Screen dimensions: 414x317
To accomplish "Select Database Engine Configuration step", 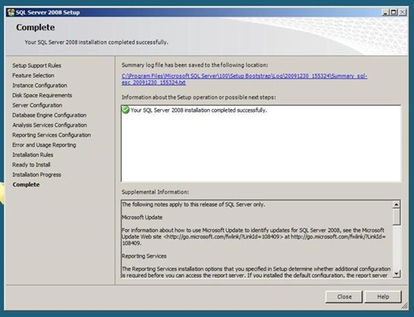I will (x=49, y=115).
